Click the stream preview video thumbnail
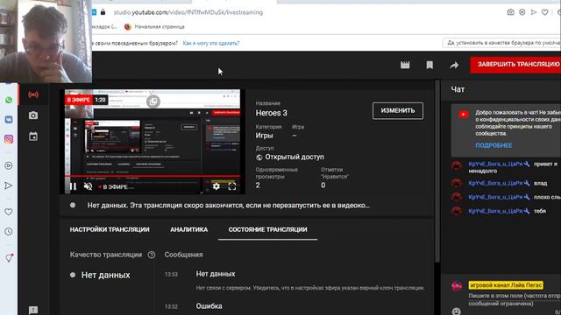Viewport: 561px width, 315px height. [x=153, y=142]
